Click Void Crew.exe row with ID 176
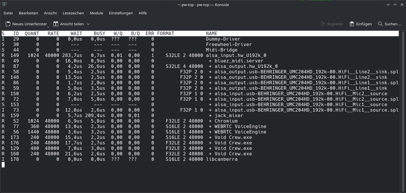The height and width of the screenshot is (193, 406). [x=230, y=143]
